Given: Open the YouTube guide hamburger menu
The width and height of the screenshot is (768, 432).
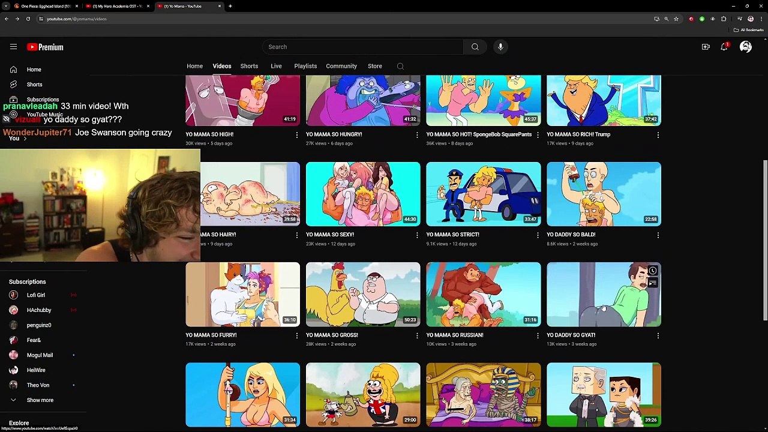Looking at the screenshot, I should click(13, 47).
